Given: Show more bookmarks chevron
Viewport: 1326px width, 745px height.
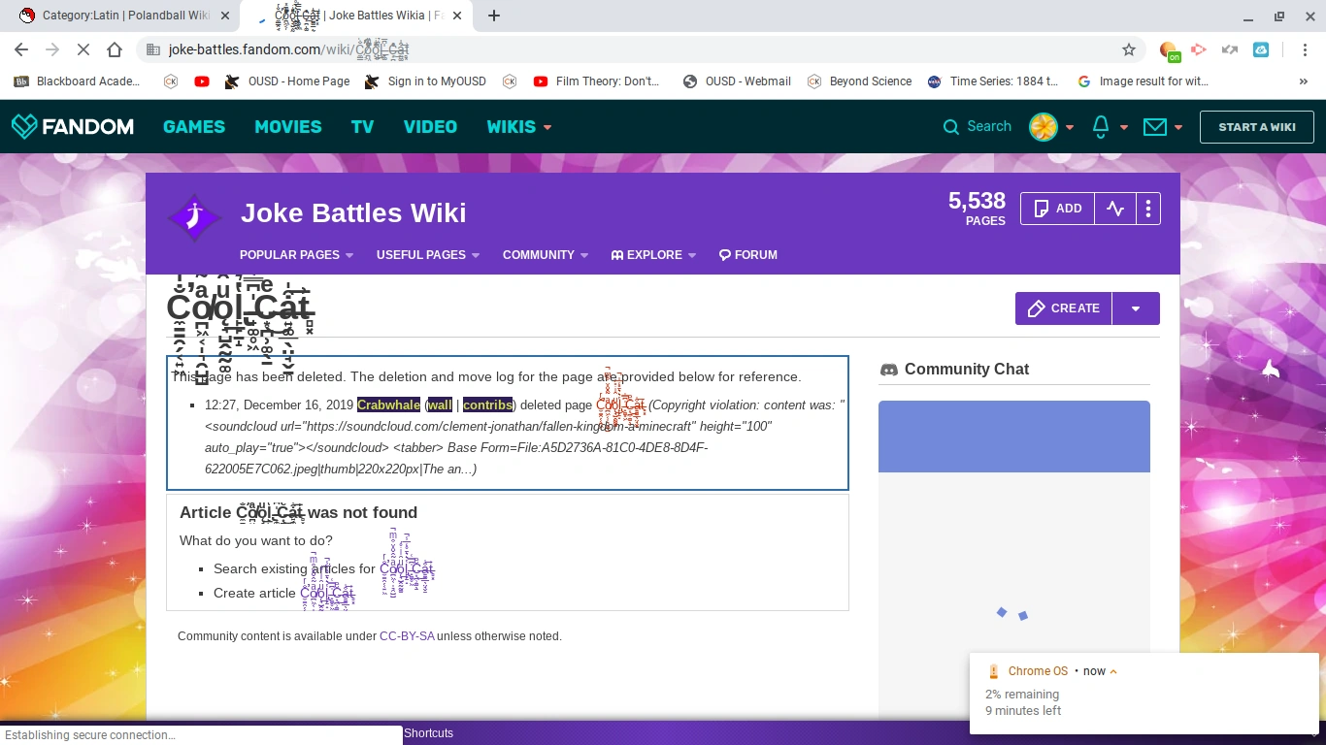Looking at the screenshot, I should click(x=1304, y=81).
